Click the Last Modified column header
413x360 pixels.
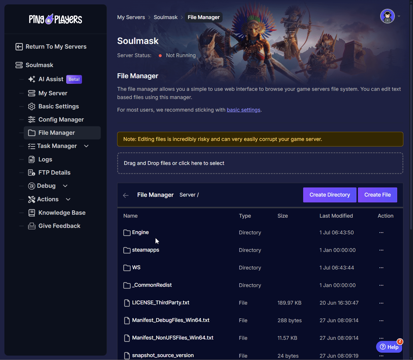[336, 216]
